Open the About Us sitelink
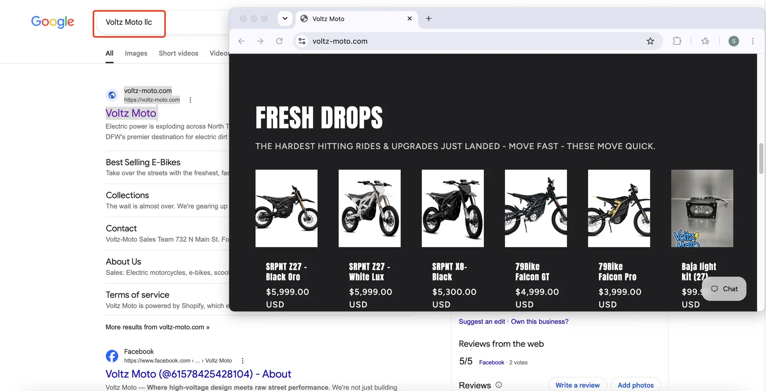The height and width of the screenshot is (391, 766). pyautogui.click(x=123, y=262)
